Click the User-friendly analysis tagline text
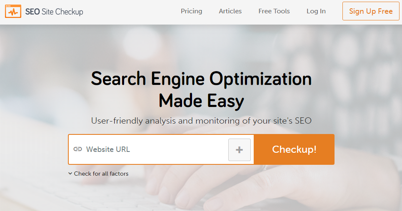Screen dimensions: 402x211 (x=201, y=121)
